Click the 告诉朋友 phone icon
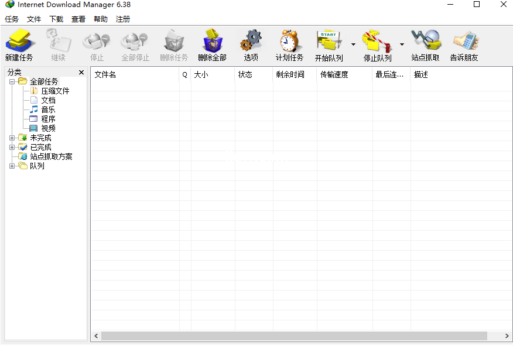Image resolution: width=513 pixels, height=345 pixels. pos(465,41)
